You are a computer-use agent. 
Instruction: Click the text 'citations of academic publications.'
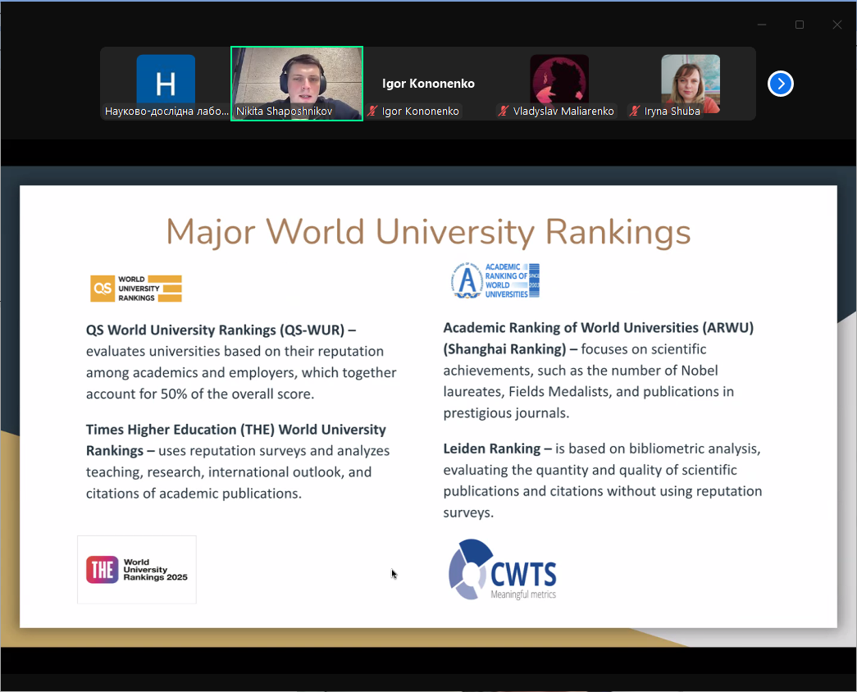coord(194,494)
